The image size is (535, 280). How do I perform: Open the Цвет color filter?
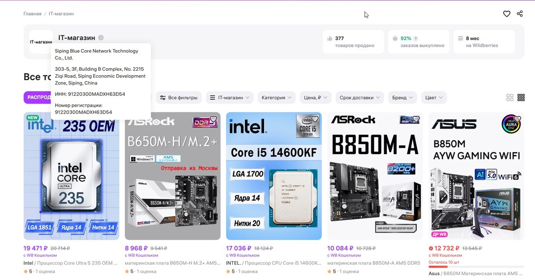(x=434, y=98)
